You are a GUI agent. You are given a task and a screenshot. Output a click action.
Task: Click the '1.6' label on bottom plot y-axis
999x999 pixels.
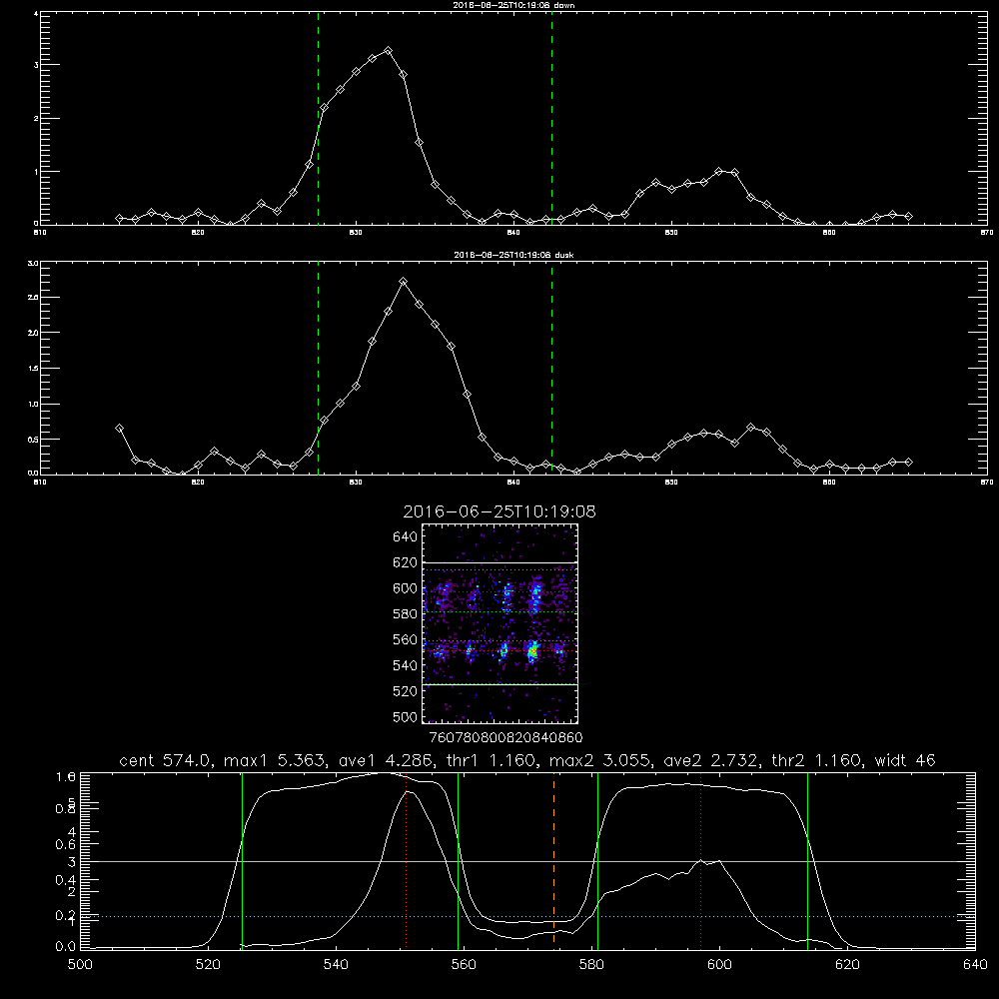(66, 776)
